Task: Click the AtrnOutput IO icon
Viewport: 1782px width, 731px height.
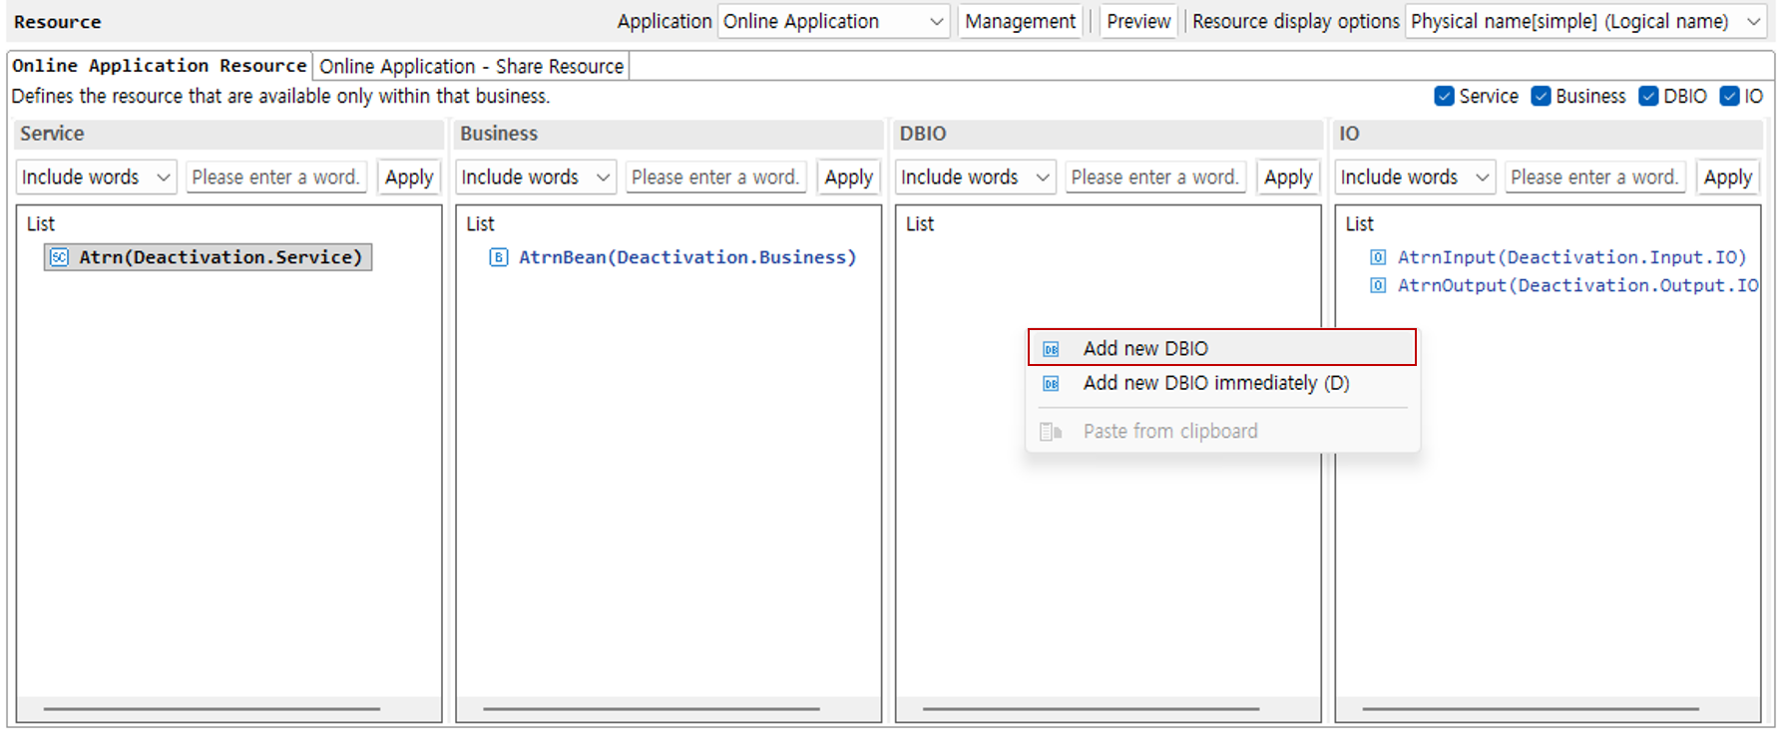Action: (x=1378, y=285)
